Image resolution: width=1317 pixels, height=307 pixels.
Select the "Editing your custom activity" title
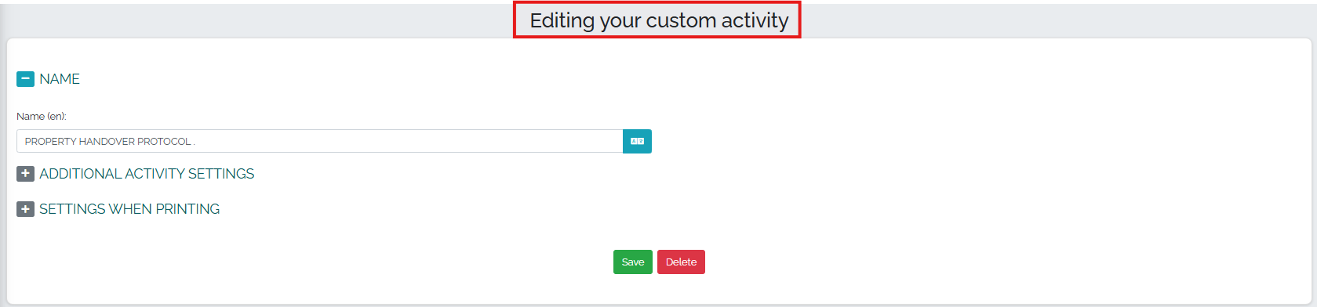[x=659, y=20]
